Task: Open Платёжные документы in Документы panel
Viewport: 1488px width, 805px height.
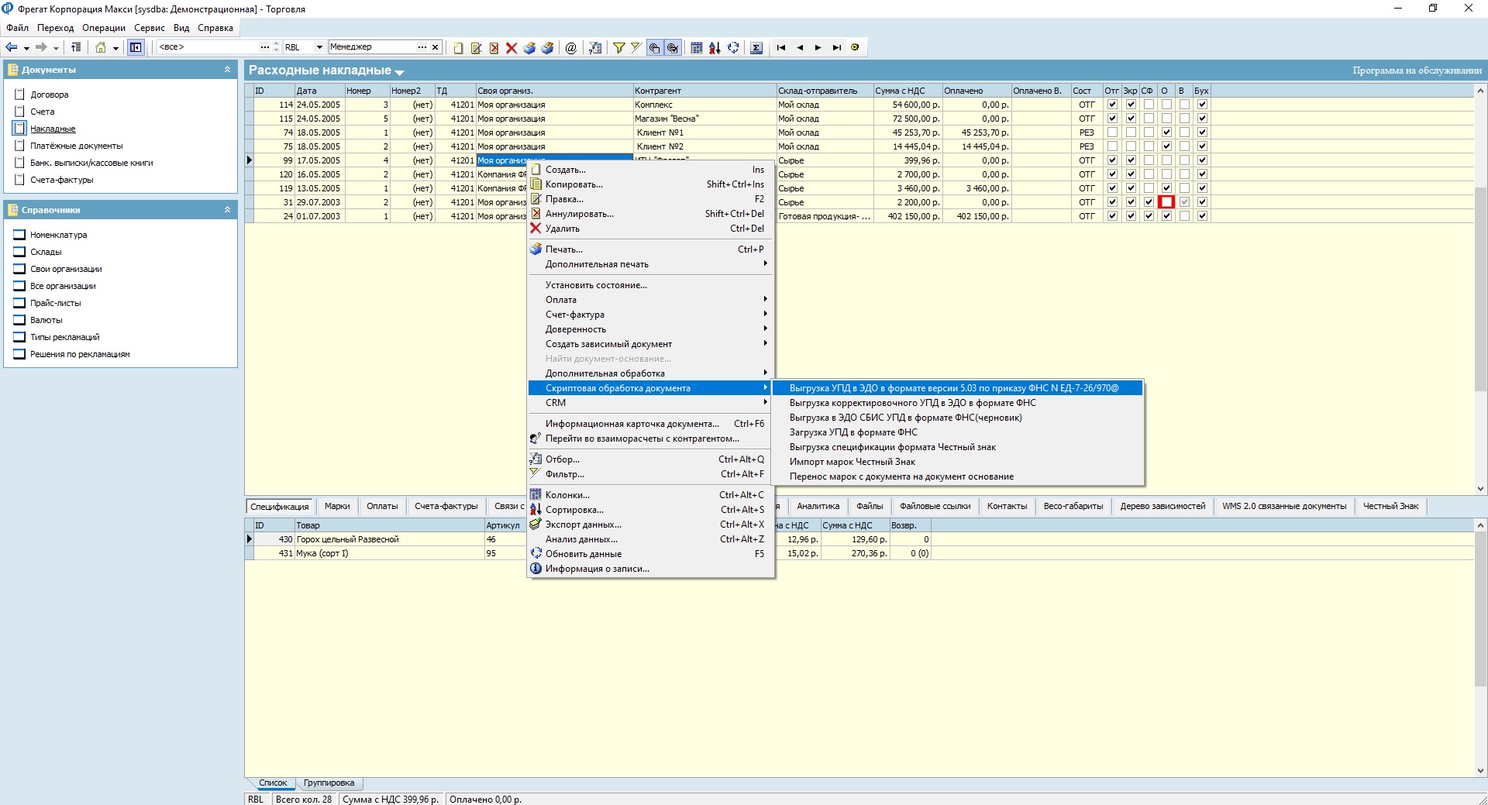Action: [x=76, y=146]
